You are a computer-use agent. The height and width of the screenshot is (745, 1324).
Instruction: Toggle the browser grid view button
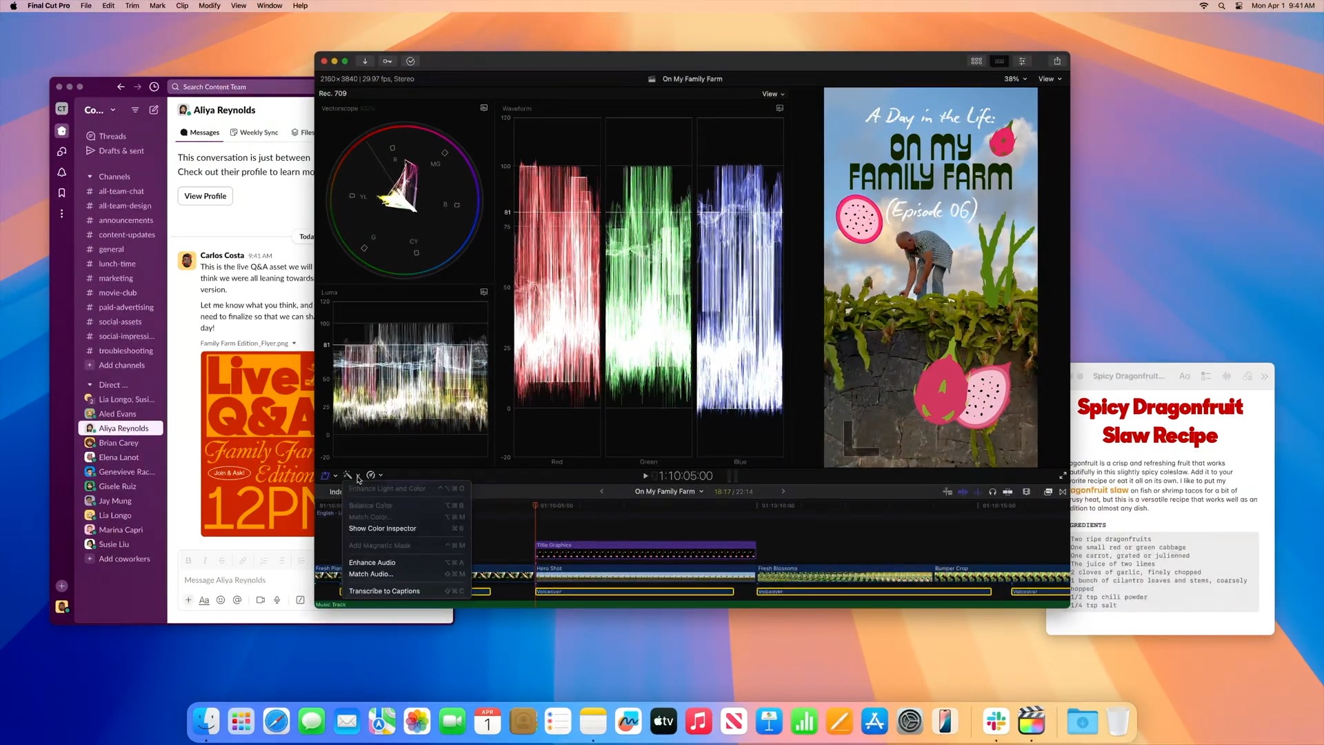976,61
